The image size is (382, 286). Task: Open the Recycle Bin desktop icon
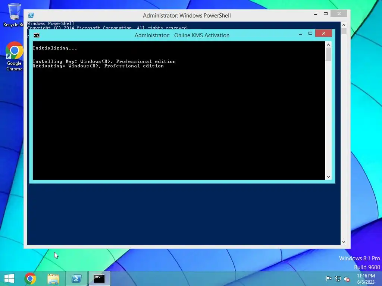(14, 15)
